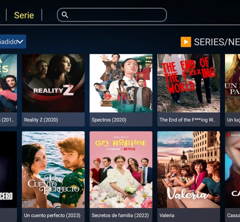Click Un cuento perfecto (2023) title

tap(52, 215)
